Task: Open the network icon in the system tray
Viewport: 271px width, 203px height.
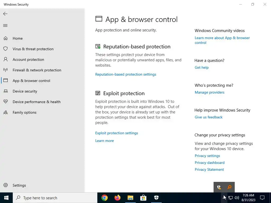Action: pos(231,198)
